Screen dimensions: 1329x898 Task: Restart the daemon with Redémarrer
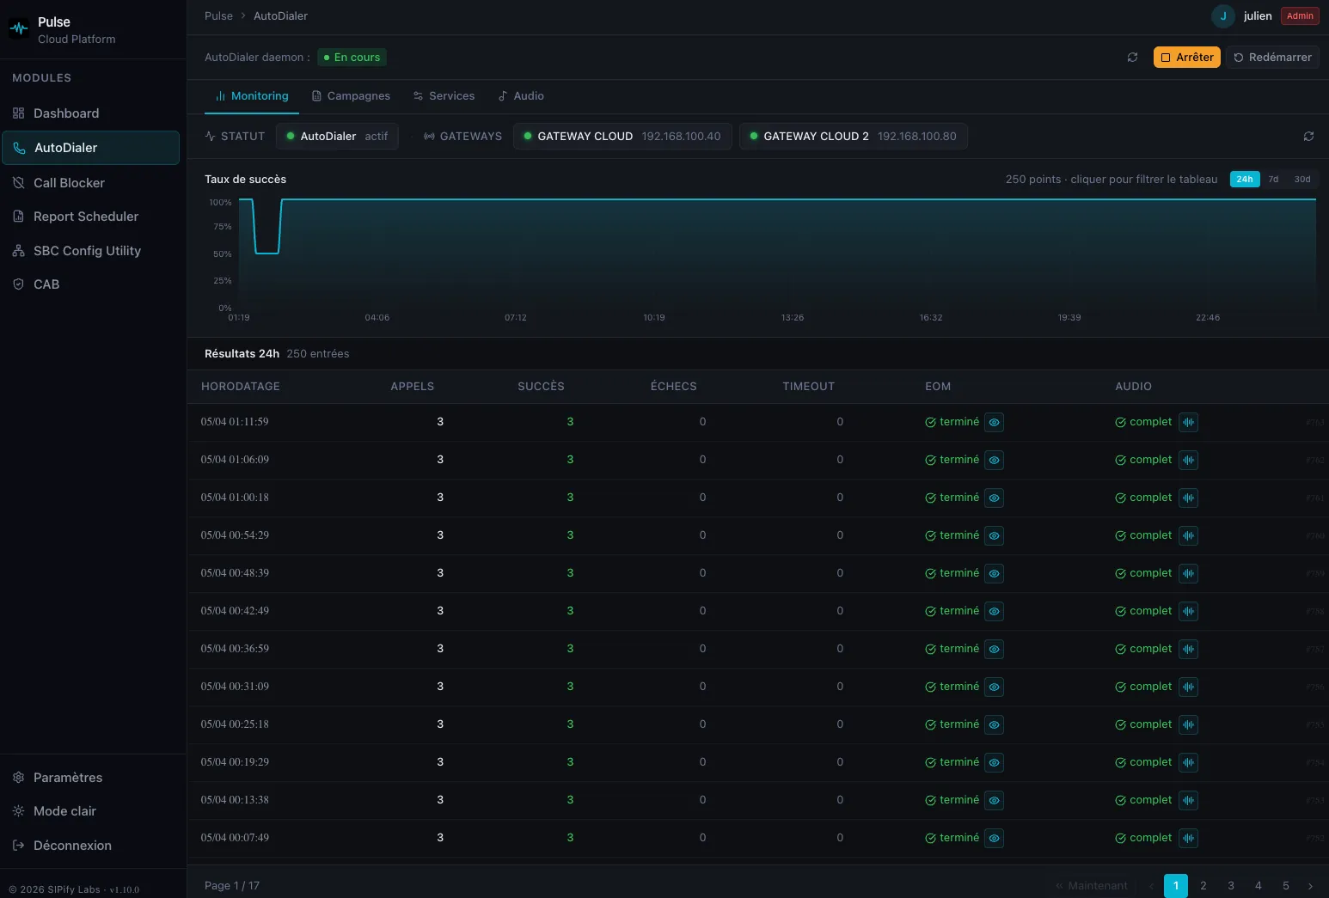1273,58
